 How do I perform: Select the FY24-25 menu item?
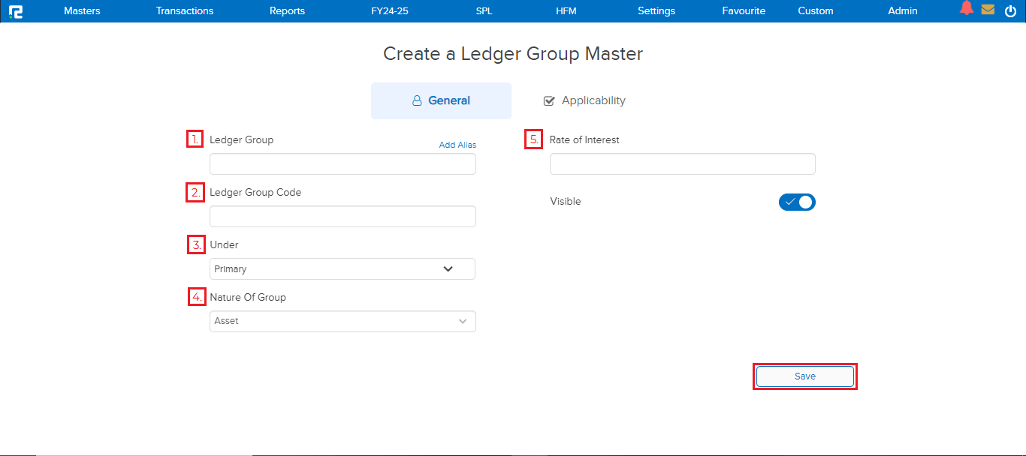coord(390,10)
